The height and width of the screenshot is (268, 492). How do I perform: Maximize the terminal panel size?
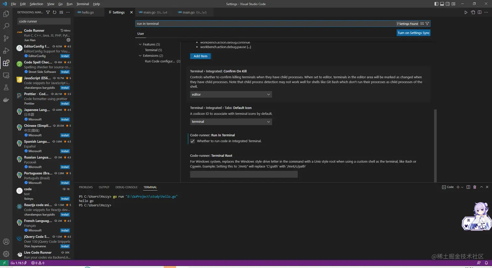[x=481, y=187]
